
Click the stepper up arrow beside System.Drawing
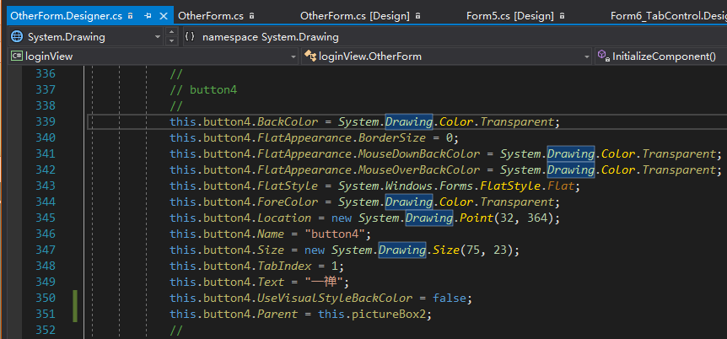[172, 32]
